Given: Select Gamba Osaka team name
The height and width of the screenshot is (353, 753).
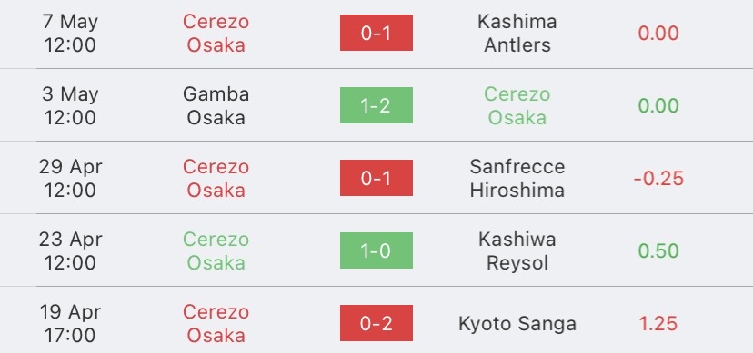Looking at the screenshot, I should tap(216, 105).
